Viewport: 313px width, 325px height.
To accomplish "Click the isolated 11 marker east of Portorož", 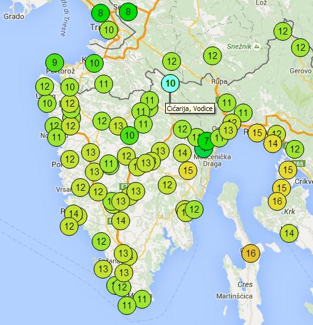I will 104,84.
